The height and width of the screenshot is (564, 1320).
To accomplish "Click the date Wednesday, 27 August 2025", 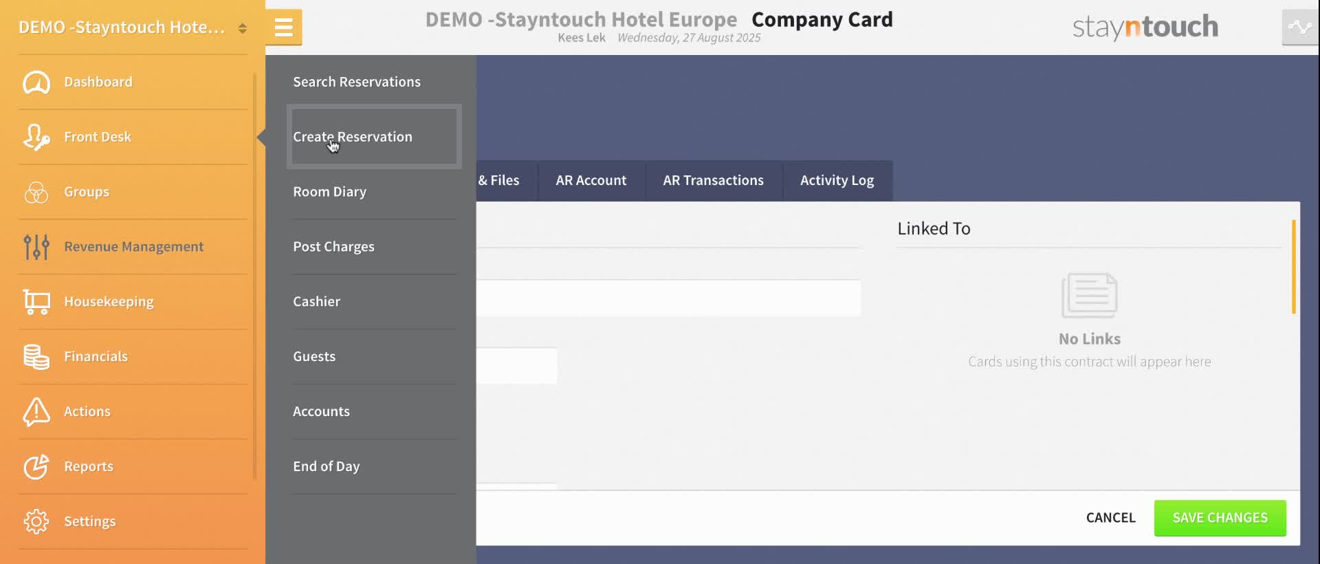I will pyautogui.click(x=689, y=38).
